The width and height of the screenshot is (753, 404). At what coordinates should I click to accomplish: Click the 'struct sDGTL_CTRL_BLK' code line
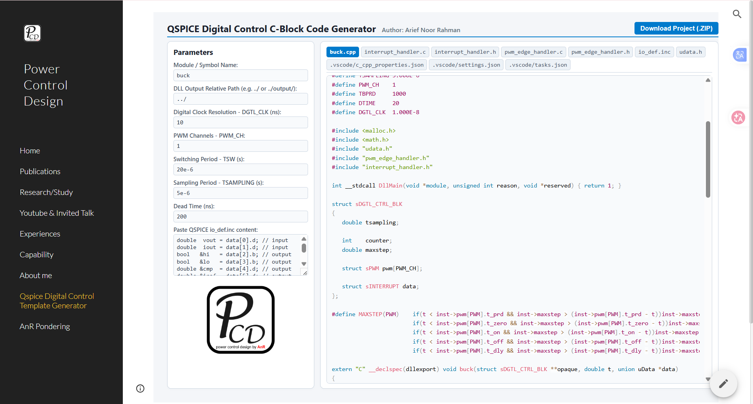tap(367, 204)
